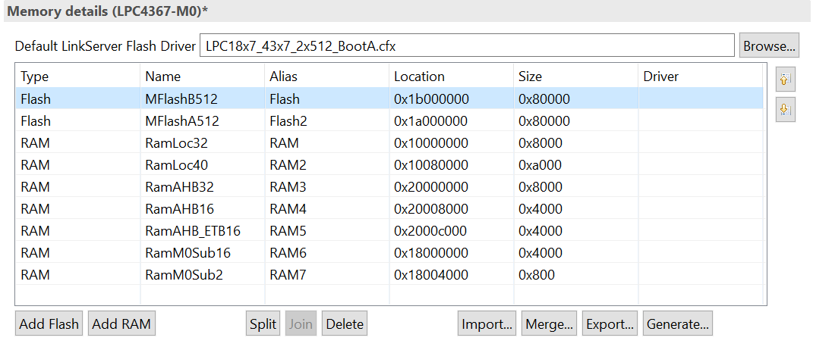Click location 0x18000000 cell
Viewport: 813px width, 347px height.
click(x=451, y=253)
